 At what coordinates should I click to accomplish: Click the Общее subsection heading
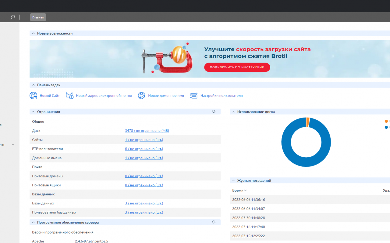click(38, 122)
